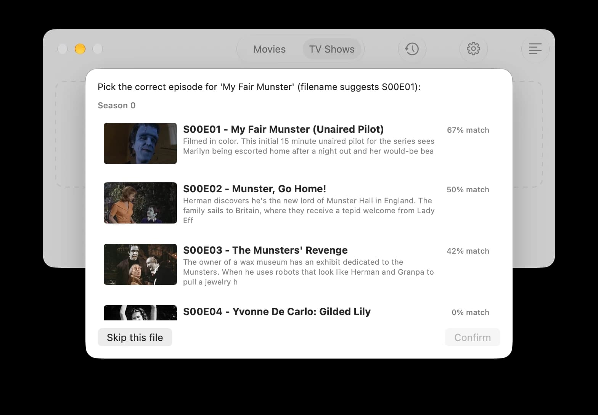Choose S00E02 - Munster, Go Home! title

tap(254, 189)
